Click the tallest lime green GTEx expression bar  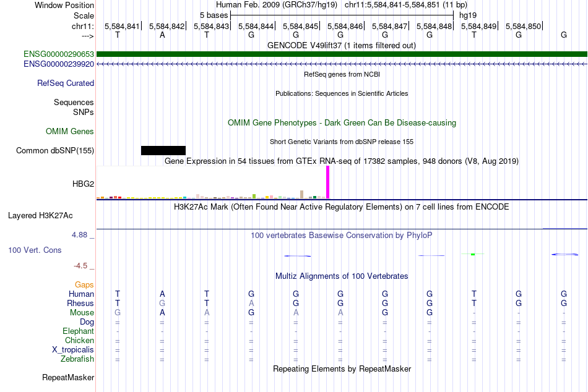(x=254, y=197)
